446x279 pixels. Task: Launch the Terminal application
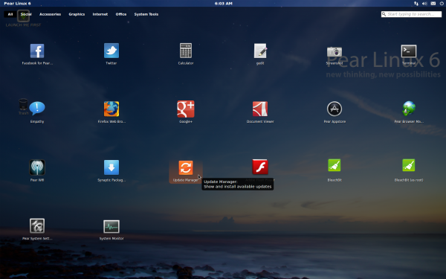[x=409, y=51]
